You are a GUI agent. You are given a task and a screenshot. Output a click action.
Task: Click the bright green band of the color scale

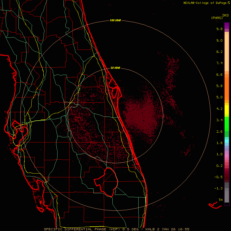pyautogui.click(x=227, y=124)
